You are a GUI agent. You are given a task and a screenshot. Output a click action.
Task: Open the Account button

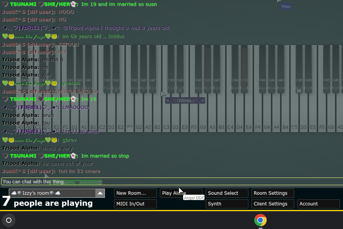(x=318, y=204)
